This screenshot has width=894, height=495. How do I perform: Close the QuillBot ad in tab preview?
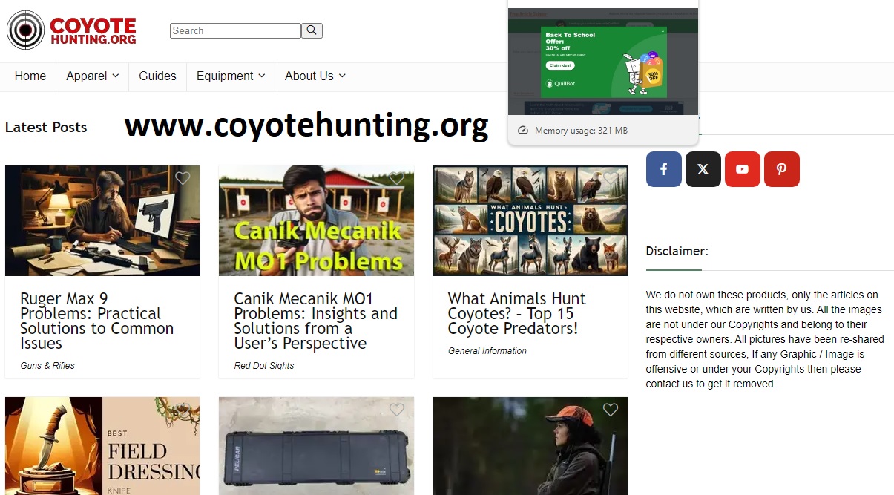pyautogui.click(x=663, y=31)
